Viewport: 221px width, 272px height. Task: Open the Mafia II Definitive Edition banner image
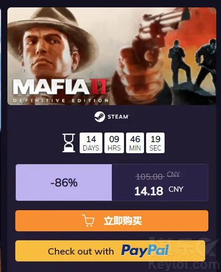(x=112, y=56)
